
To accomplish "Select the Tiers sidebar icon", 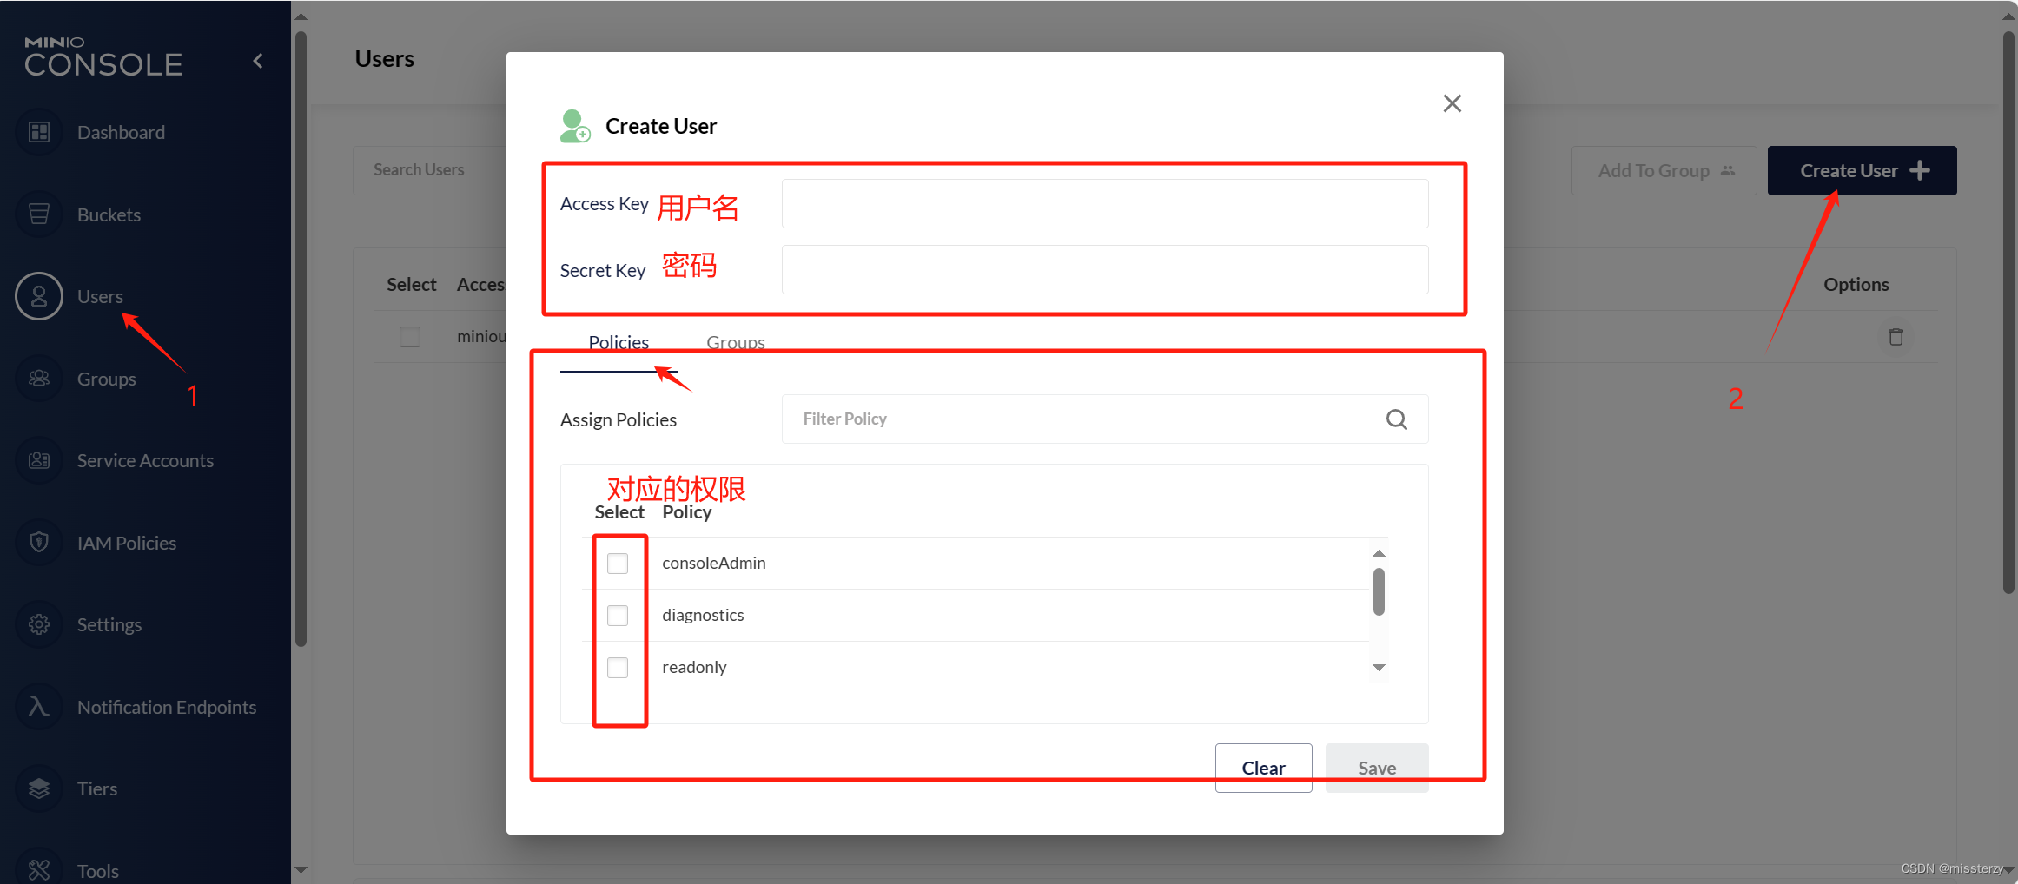I will [x=38, y=788].
